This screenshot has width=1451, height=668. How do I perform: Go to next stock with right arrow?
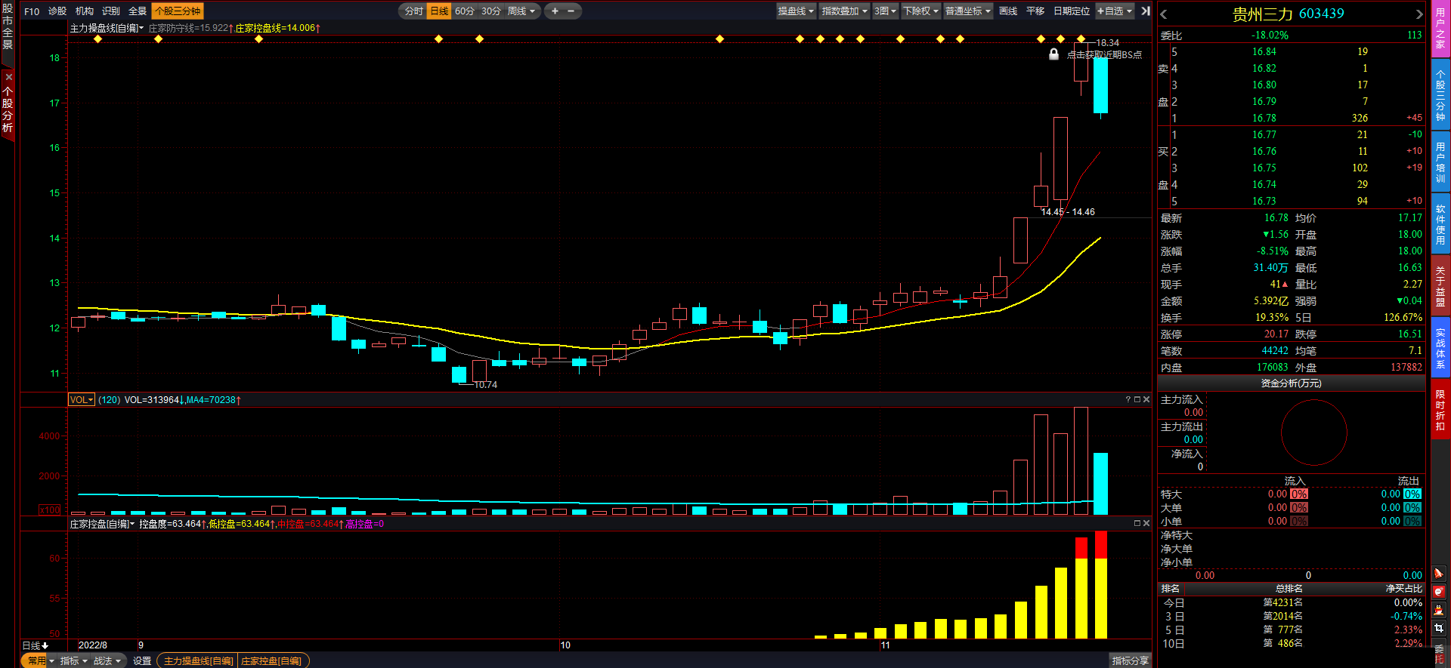tap(1419, 14)
